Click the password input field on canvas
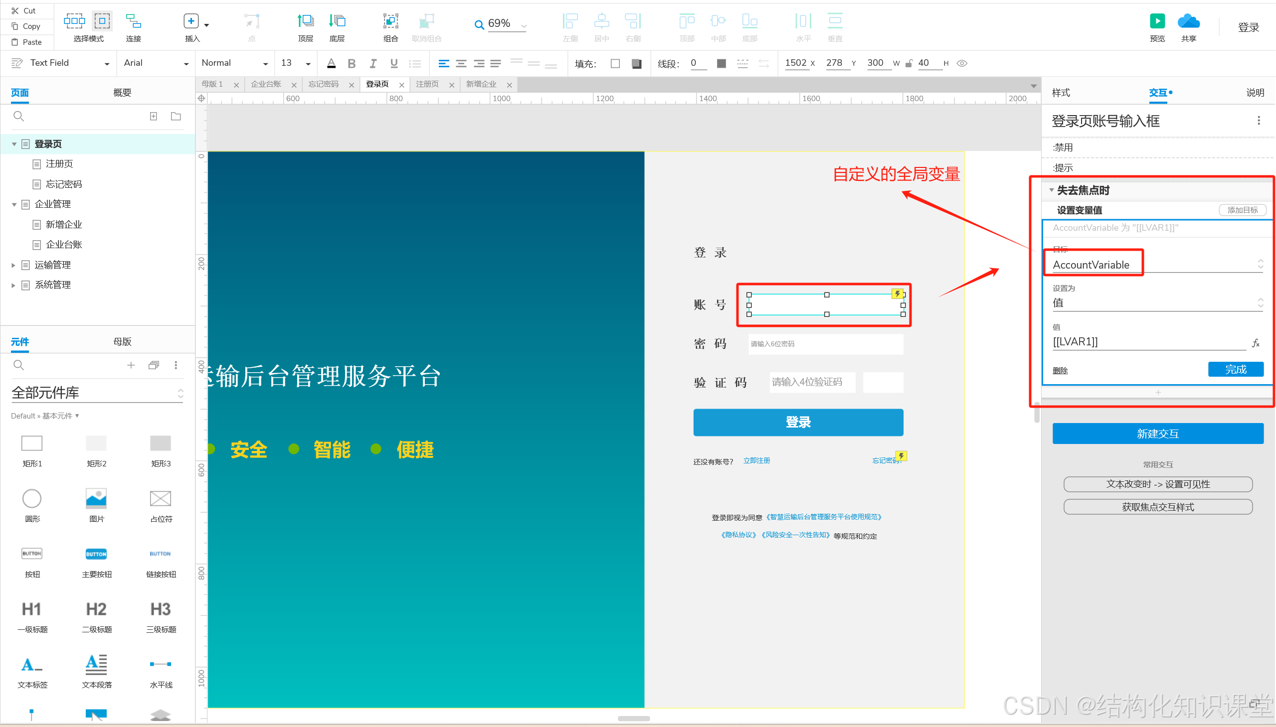 pyautogui.click(x=825, y=344)
